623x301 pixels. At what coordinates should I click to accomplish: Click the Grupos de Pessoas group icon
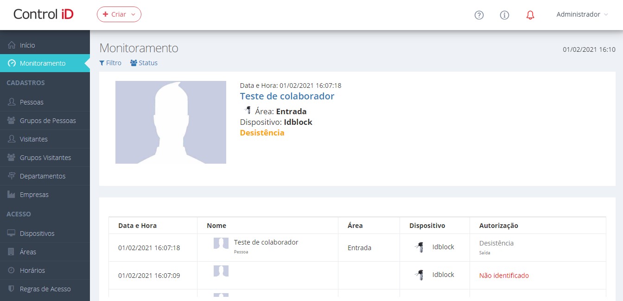coord(12,121)
